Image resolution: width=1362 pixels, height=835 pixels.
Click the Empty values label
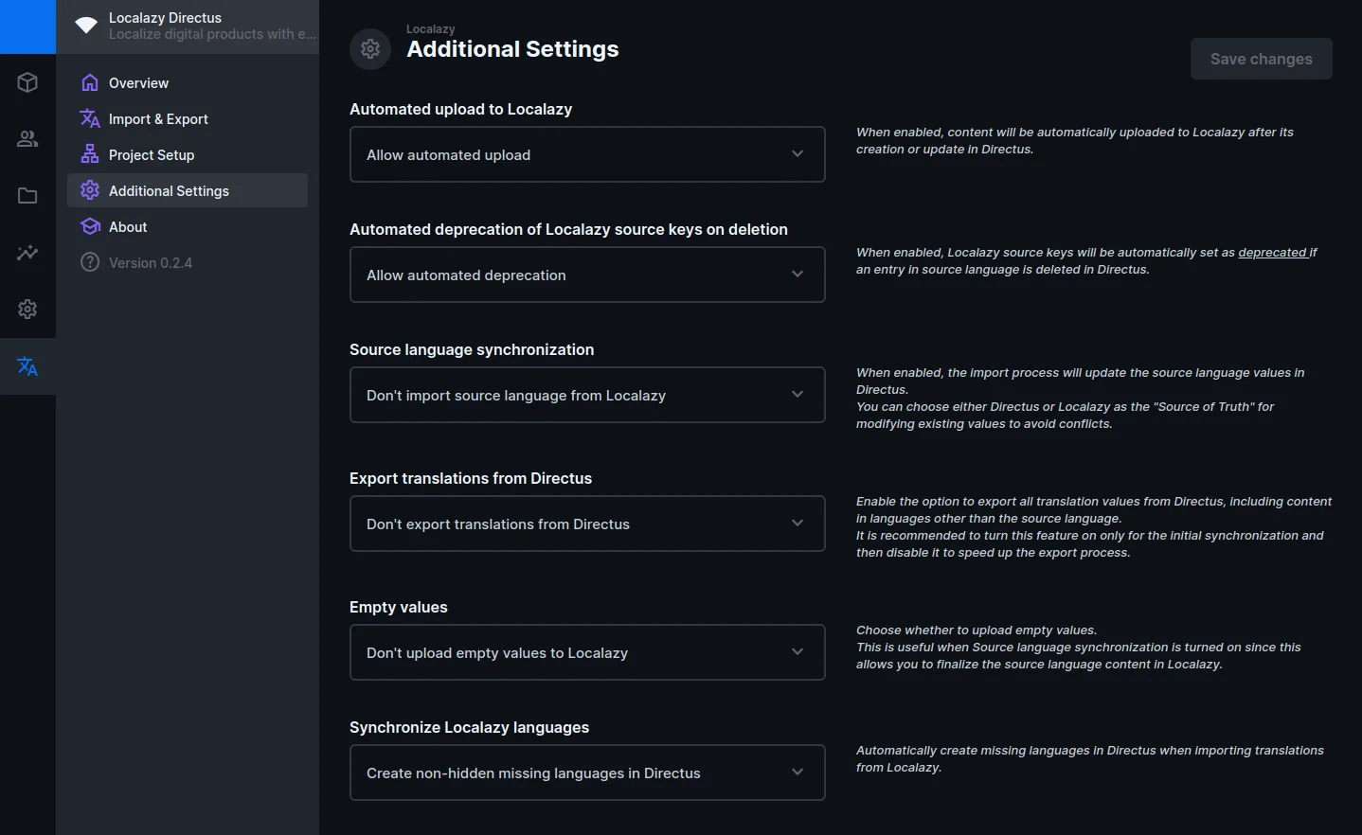tap(398, 607)
